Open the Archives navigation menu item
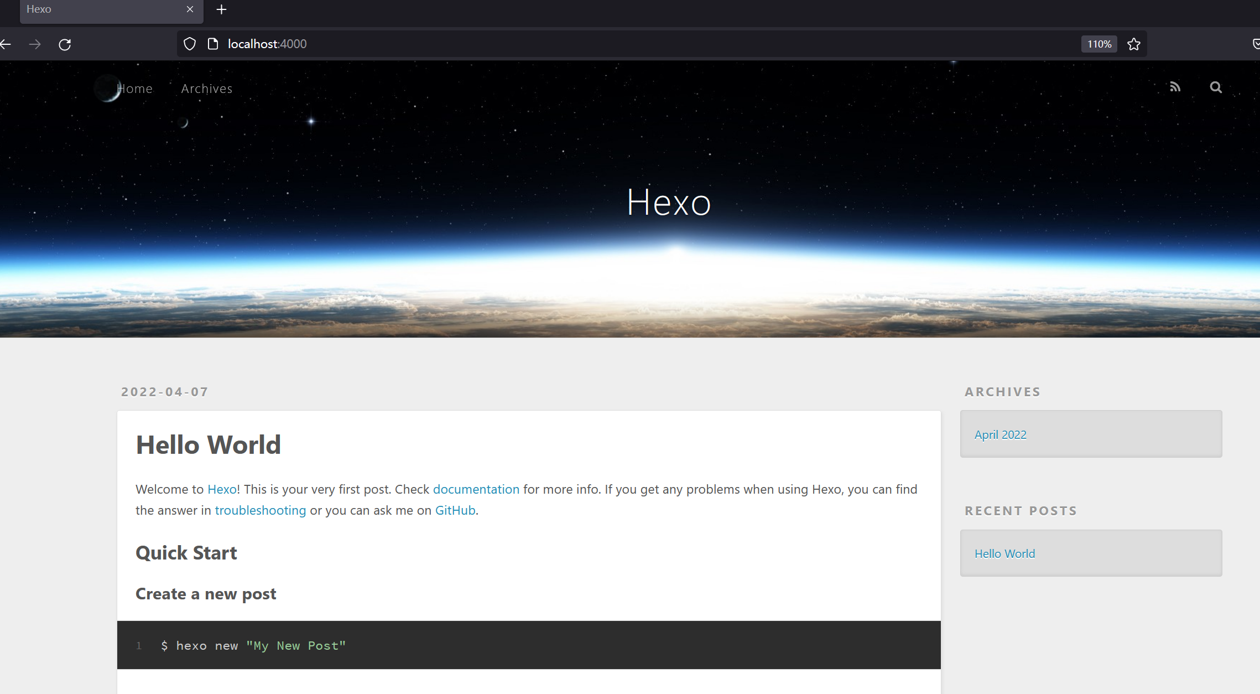 [207, 89]
